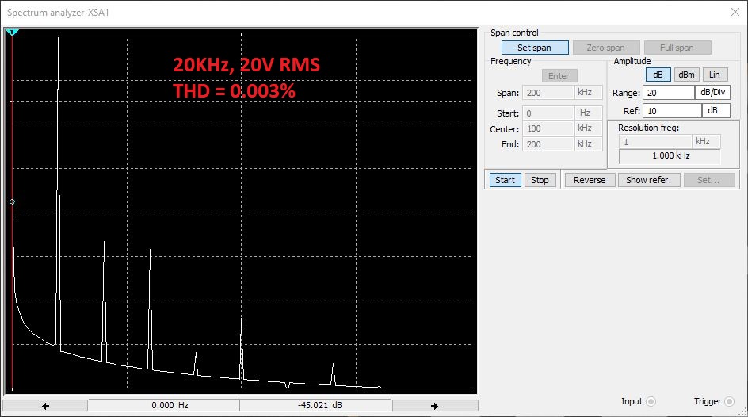Click the Input terminal radio indicator
The width and height of the screenshot is (748, 417).
pos(651,402)
